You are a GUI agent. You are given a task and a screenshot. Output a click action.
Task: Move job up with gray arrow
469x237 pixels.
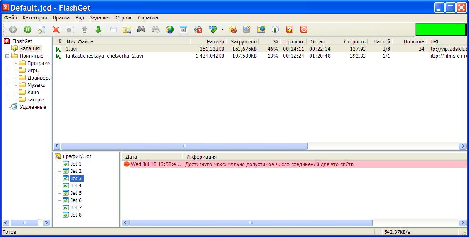(84, 30)
